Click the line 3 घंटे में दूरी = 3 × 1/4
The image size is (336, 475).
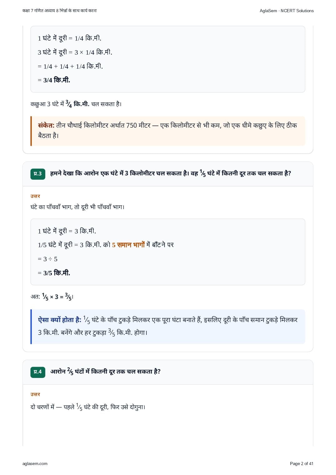75,52
